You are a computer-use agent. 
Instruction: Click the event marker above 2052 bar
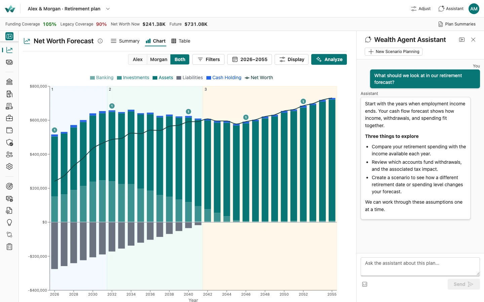303,101
